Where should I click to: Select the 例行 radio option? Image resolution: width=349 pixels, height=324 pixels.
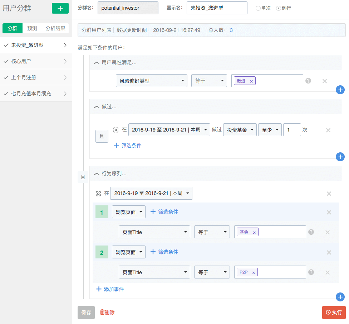pos(279,8)
